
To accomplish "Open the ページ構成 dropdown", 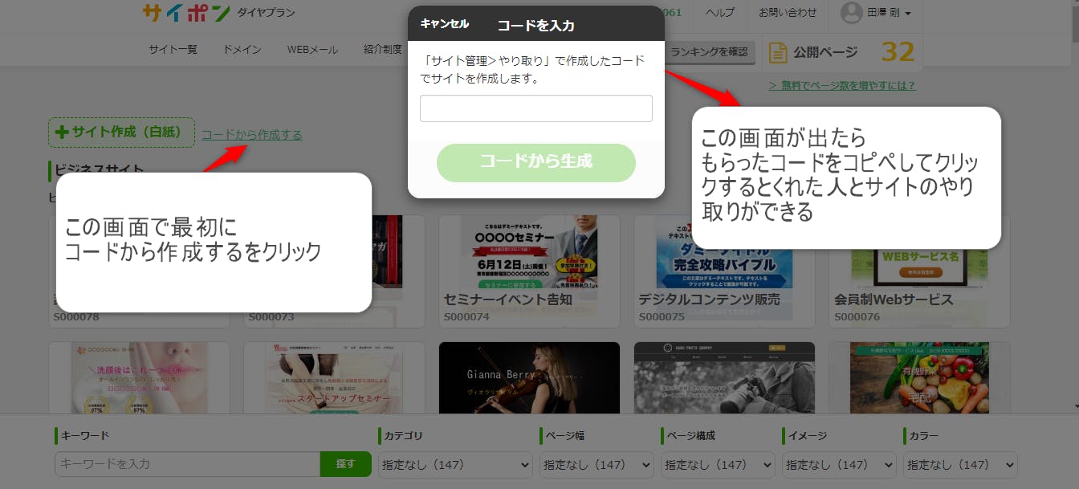I will [x=718, y=464].
